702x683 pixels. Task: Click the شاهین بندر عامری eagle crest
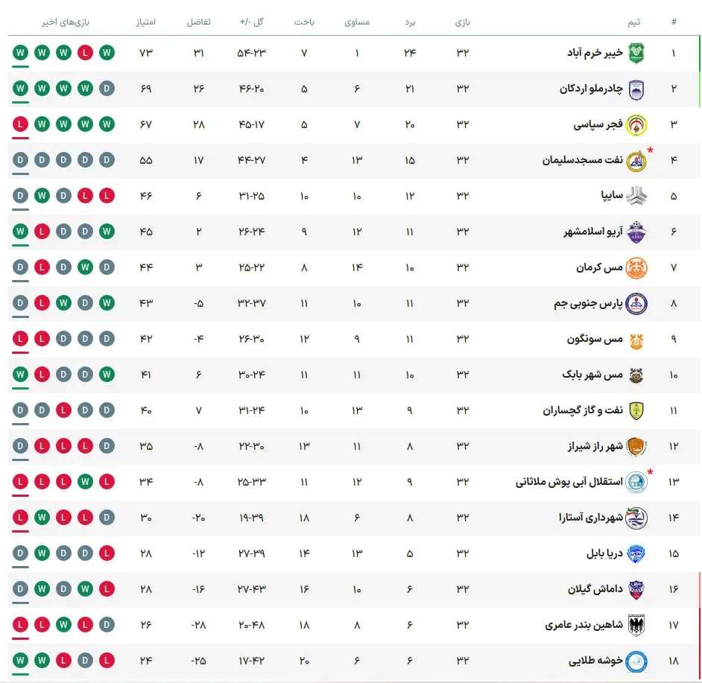(x=636, y=625)
